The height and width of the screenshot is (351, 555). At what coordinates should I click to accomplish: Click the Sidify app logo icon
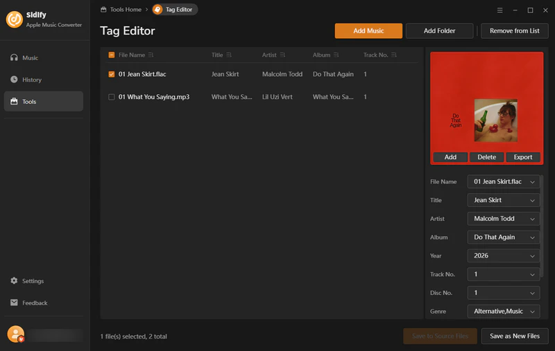[x=15, y=19]
